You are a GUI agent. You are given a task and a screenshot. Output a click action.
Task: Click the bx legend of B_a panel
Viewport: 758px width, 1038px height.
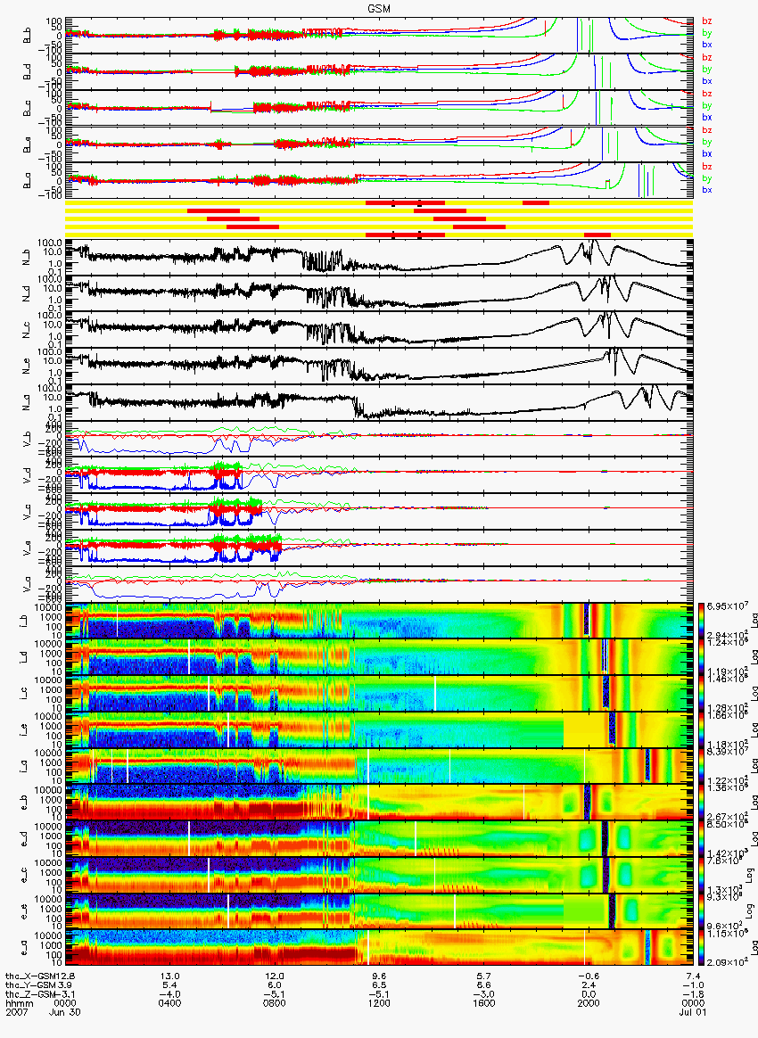707,190
